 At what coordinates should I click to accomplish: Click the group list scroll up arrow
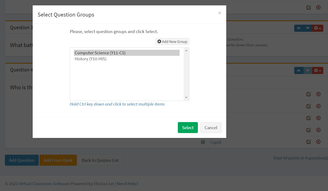[x=186, y=51]
